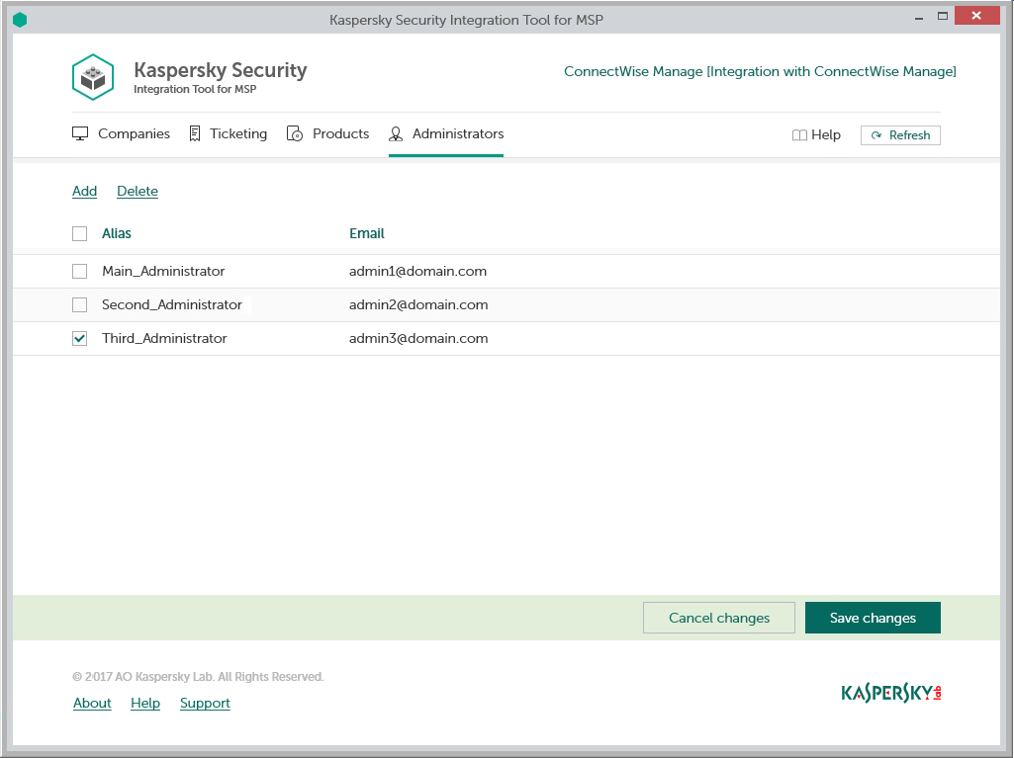Click the Products box icon

point(295,133)
